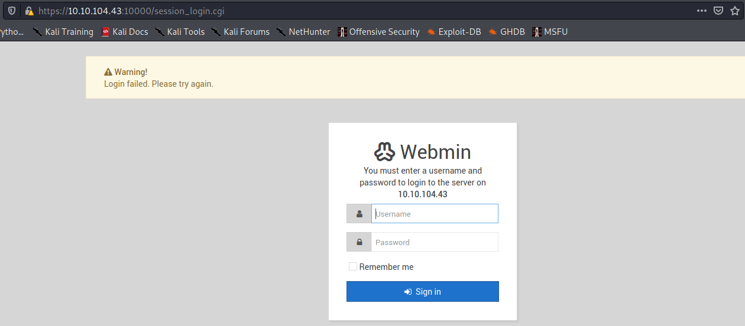The image size is (745, 326).
Task: Open the page actions three-dot menu
Action: point(701,11)
